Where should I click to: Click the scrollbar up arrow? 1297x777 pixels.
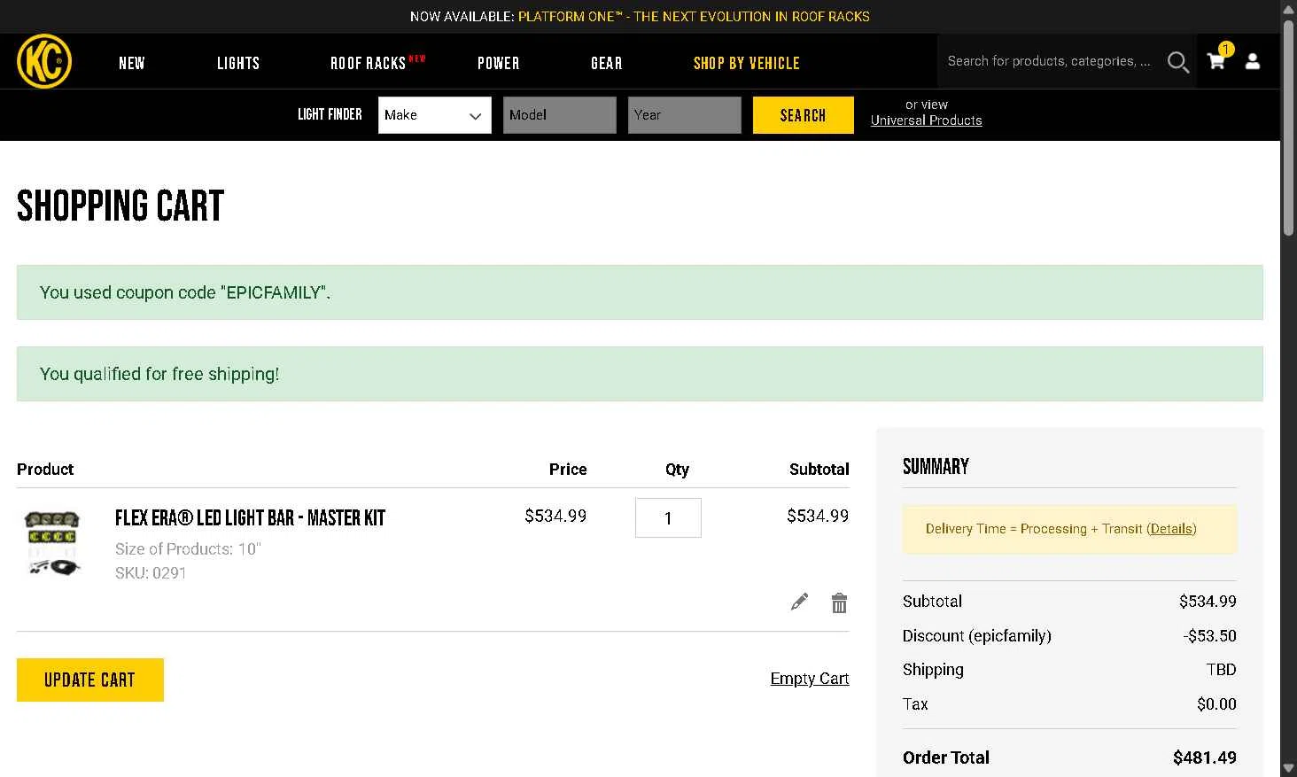[x=1288, y=9]
